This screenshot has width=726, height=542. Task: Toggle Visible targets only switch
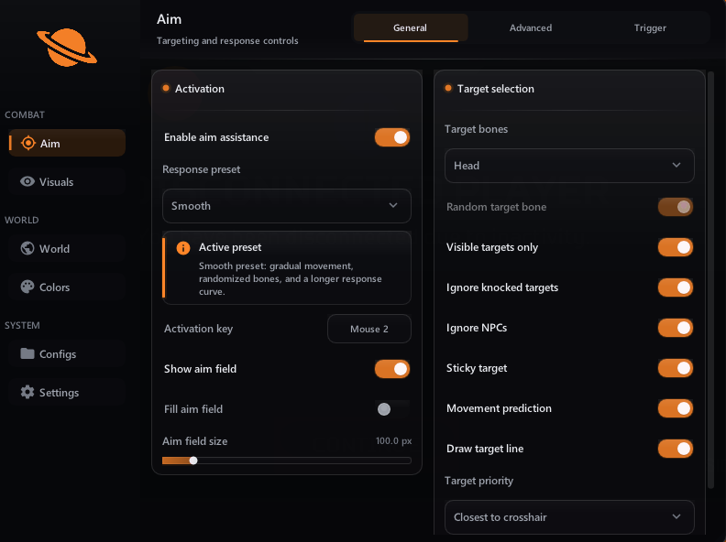tap(676, 247)
